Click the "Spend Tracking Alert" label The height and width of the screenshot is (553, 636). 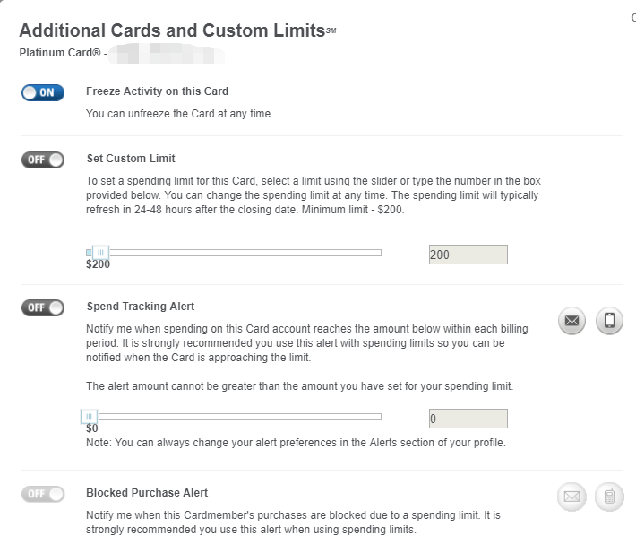pos(141,307)
